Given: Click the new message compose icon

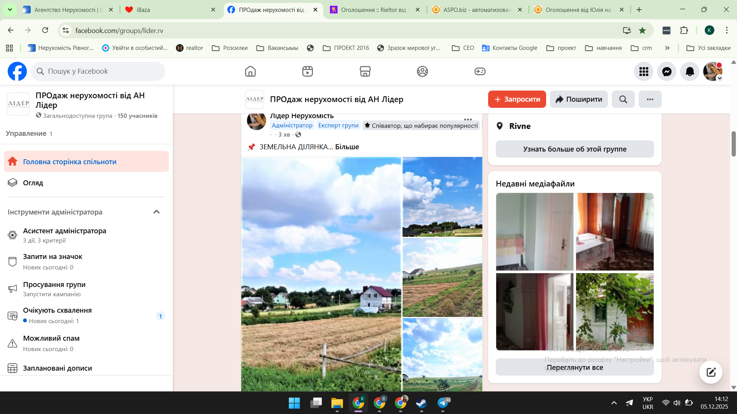Looking at the screenshot, I should [x=711, y=372].
